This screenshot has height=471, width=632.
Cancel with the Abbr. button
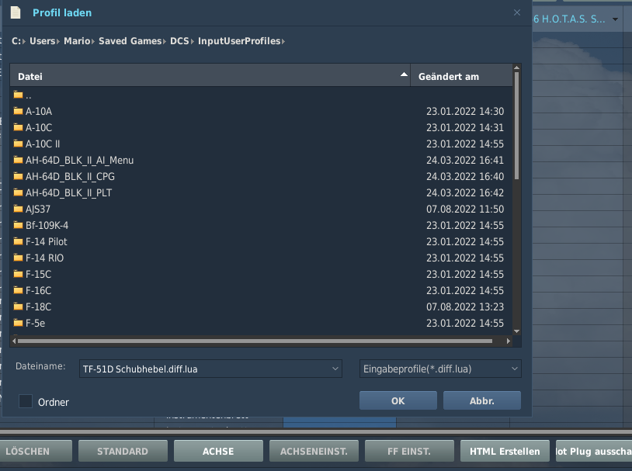(x=482, y=401)
